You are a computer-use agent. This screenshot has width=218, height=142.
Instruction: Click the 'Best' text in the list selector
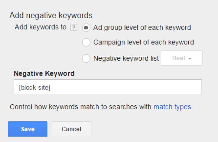click(179, 58)
